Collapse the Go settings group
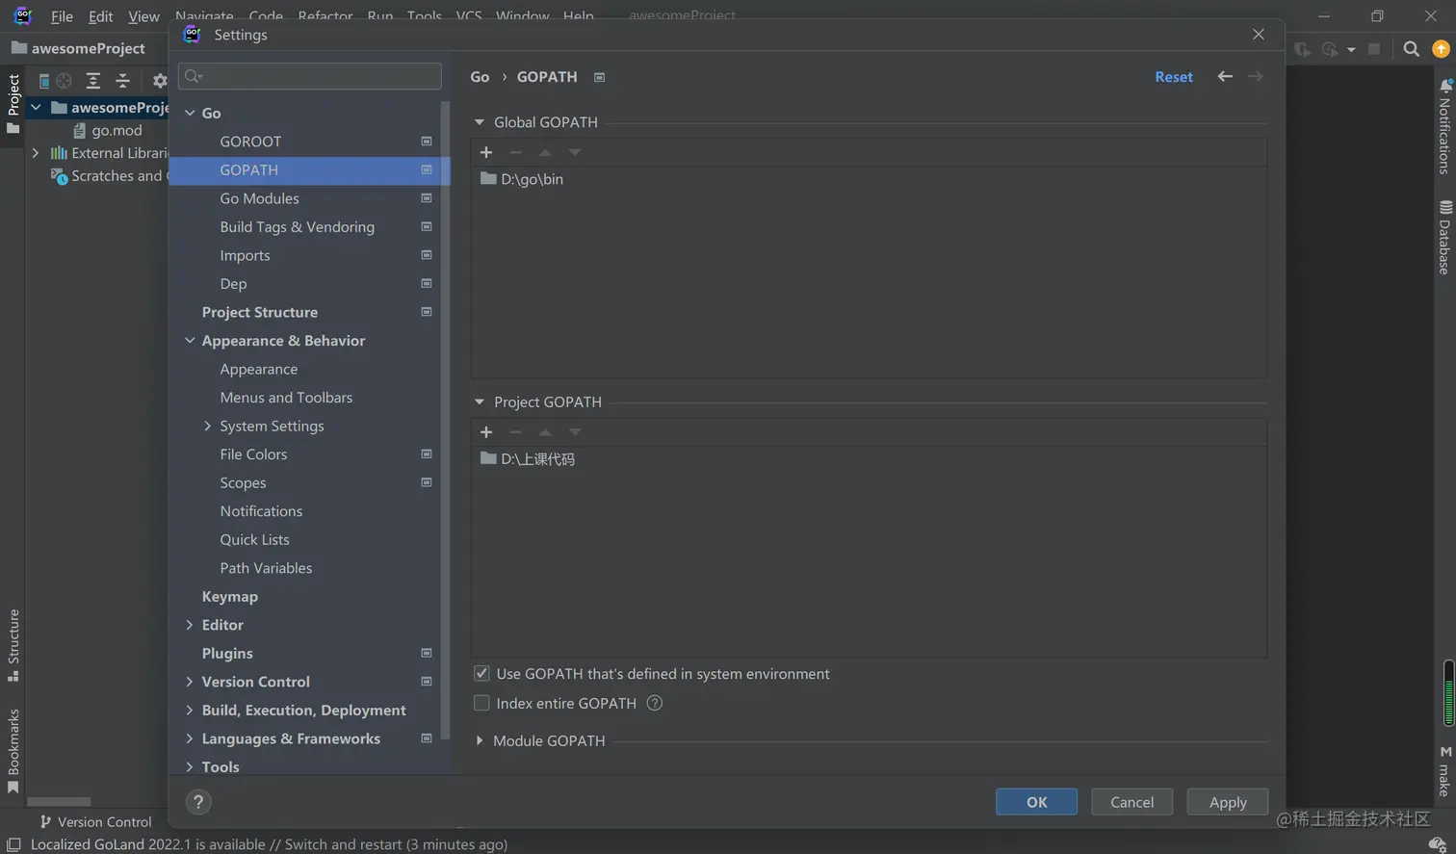The width and height of the screenshot is (1456, 854). 190,113
